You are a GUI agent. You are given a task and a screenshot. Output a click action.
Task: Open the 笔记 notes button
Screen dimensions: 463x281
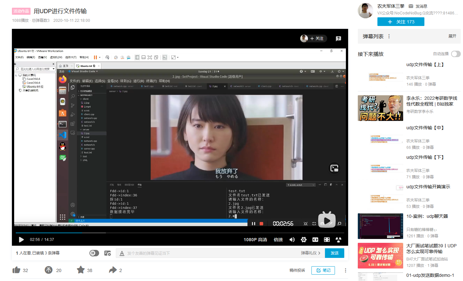(323, 270)
